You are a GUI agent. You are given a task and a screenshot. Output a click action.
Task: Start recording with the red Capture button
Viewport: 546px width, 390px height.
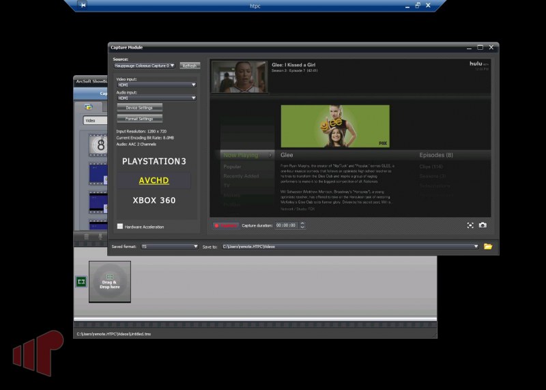[x=225, y=225]
